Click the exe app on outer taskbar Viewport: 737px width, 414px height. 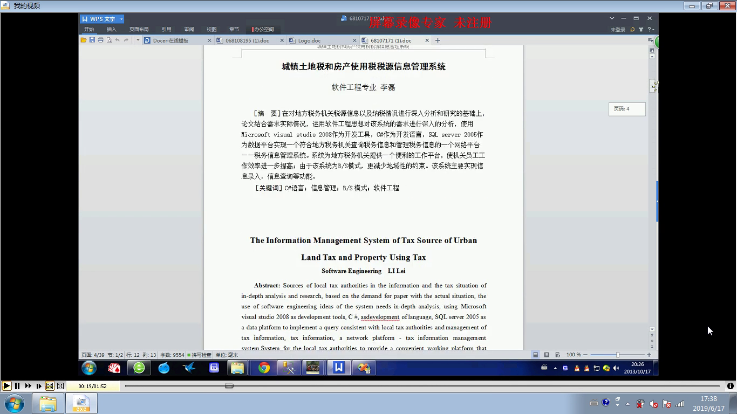[x=81, y=403]
